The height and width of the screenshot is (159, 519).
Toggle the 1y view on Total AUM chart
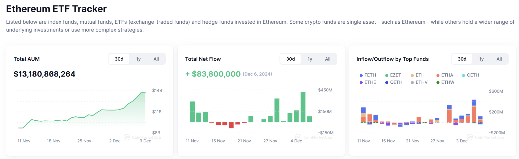click(x=138, y=59)
